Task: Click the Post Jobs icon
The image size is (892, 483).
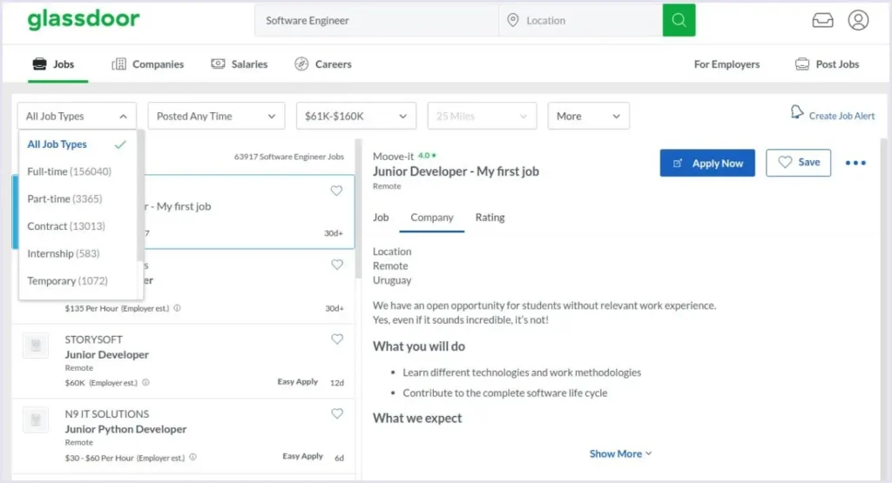Action: [802, 64]
